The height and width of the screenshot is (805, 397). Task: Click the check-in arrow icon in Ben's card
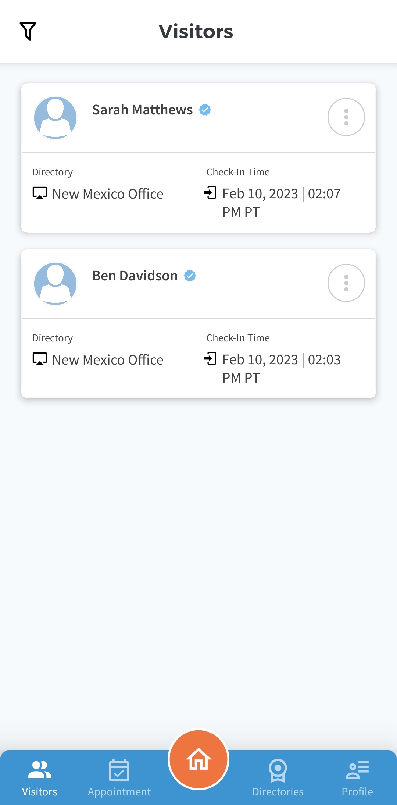click(210, 358)
